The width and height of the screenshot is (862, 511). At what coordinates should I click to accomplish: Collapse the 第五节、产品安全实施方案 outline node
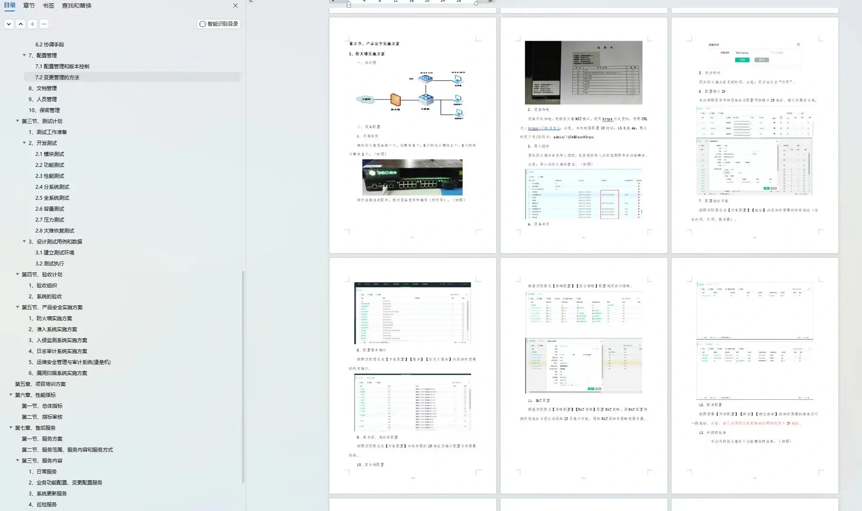tap(18, 308)
